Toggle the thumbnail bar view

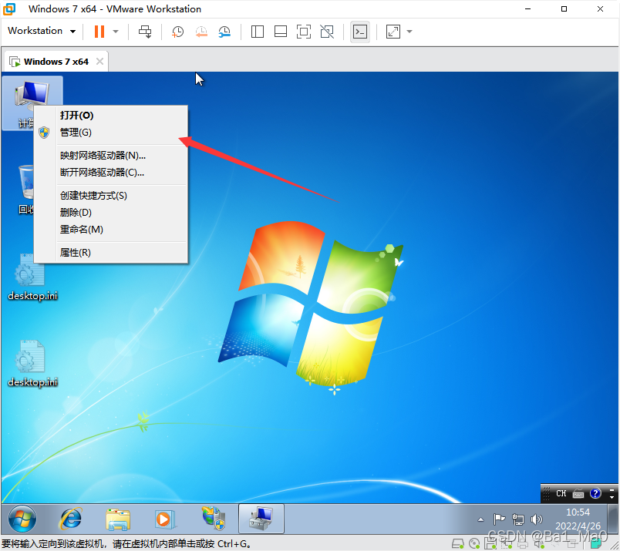[x=281, y=32]
